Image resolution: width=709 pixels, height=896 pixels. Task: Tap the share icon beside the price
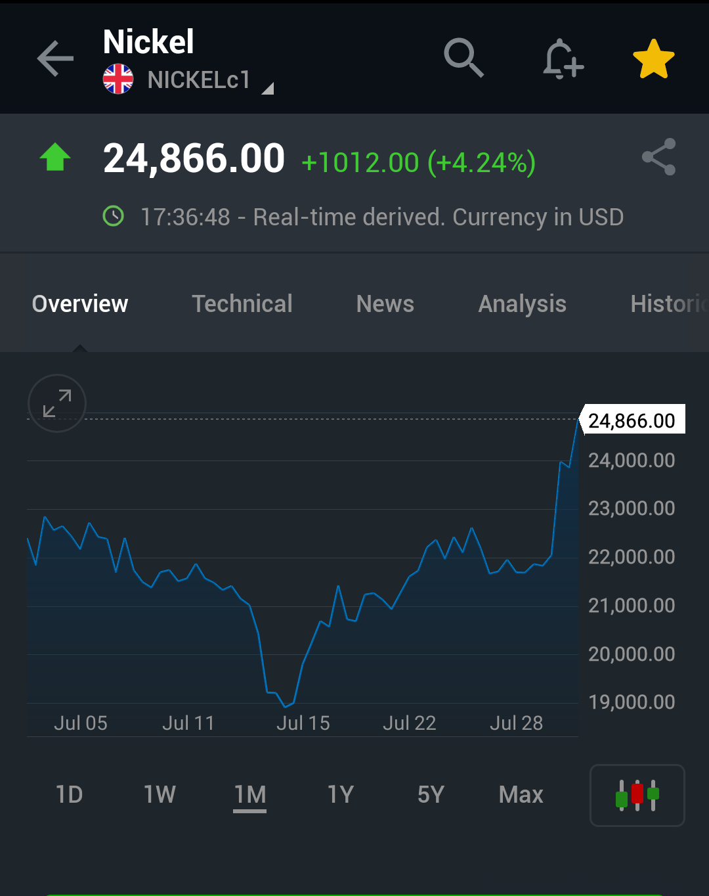click(x=658, y=157)
